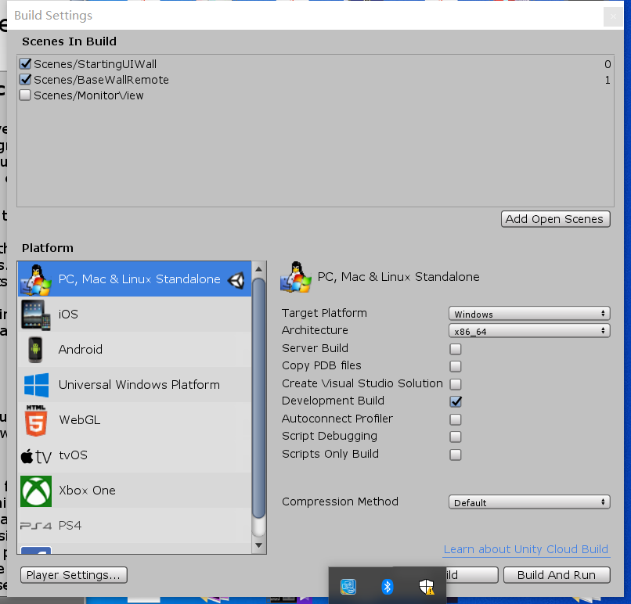Screen dimensions: 631x604
Task: Select the WebGL platform row
Action: [135, 420]
